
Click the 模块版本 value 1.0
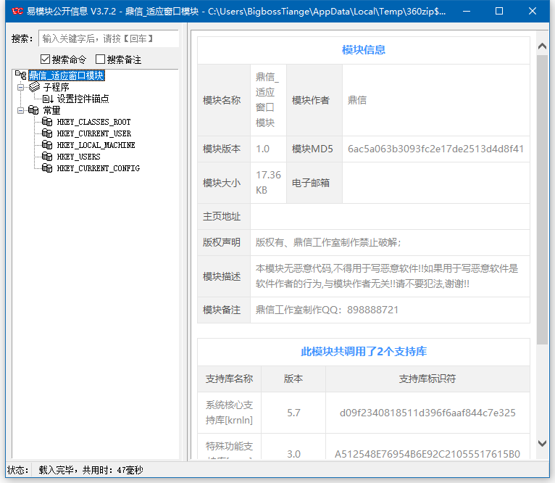click(x=262, y=149)
